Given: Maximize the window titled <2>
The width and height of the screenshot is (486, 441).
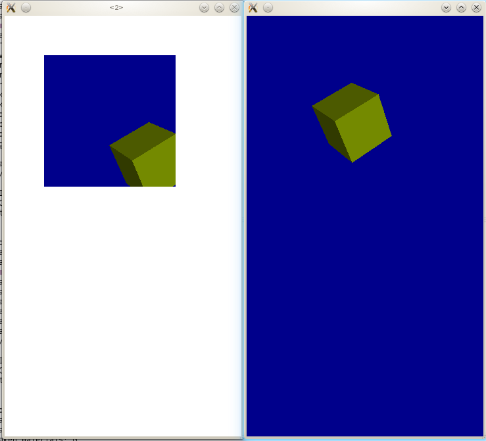Looking at the screenshot, I should tap(219, 8).
